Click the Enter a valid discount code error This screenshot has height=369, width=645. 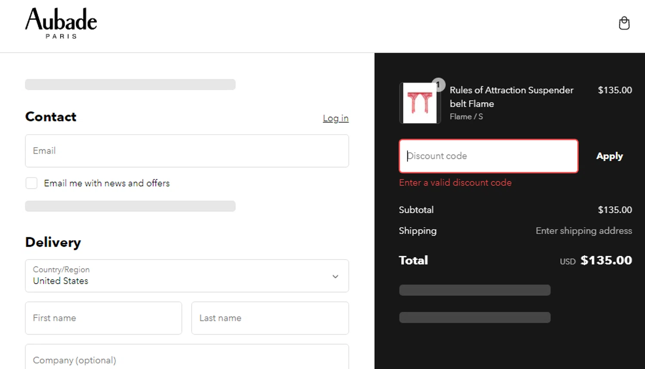coord(455,182)
